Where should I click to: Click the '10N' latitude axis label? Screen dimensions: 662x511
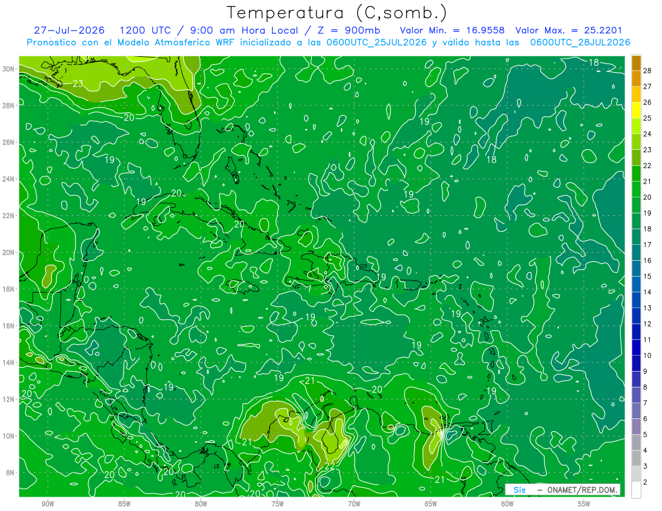pyautogui.click(x=9, y=436)
